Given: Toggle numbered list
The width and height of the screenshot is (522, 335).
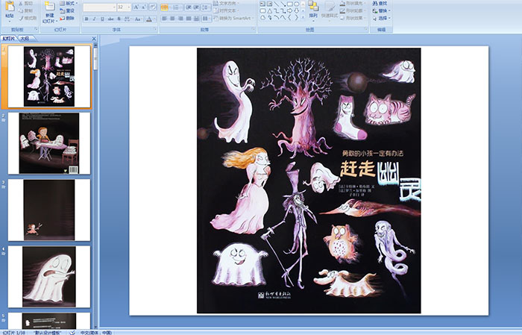Looking at the screenshot, I should [177, 7].
